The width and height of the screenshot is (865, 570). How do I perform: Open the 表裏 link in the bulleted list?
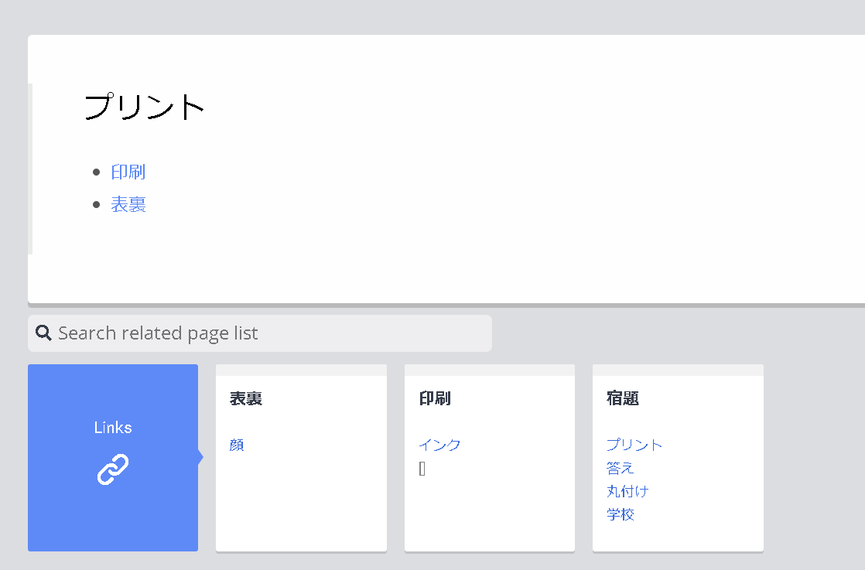(x=128, y=204)
